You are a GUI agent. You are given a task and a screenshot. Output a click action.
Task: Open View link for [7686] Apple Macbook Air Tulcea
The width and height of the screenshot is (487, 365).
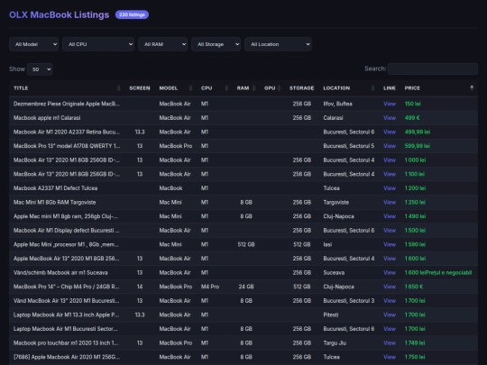point(390,357)
